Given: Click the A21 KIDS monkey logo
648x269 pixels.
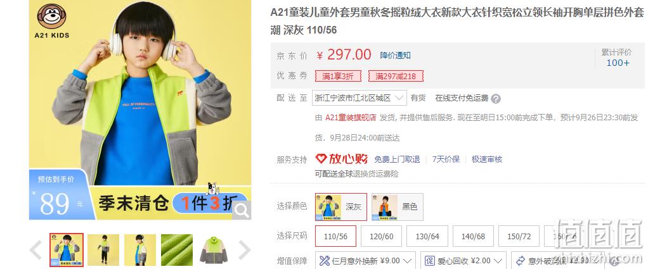Looking at the screenshot, I should 51,21.
